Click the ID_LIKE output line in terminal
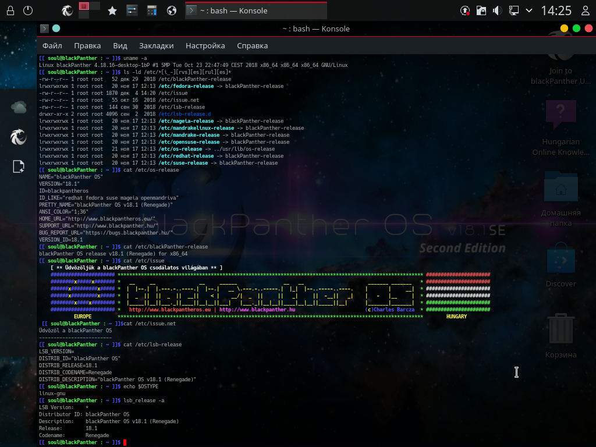 coord(109,198)
